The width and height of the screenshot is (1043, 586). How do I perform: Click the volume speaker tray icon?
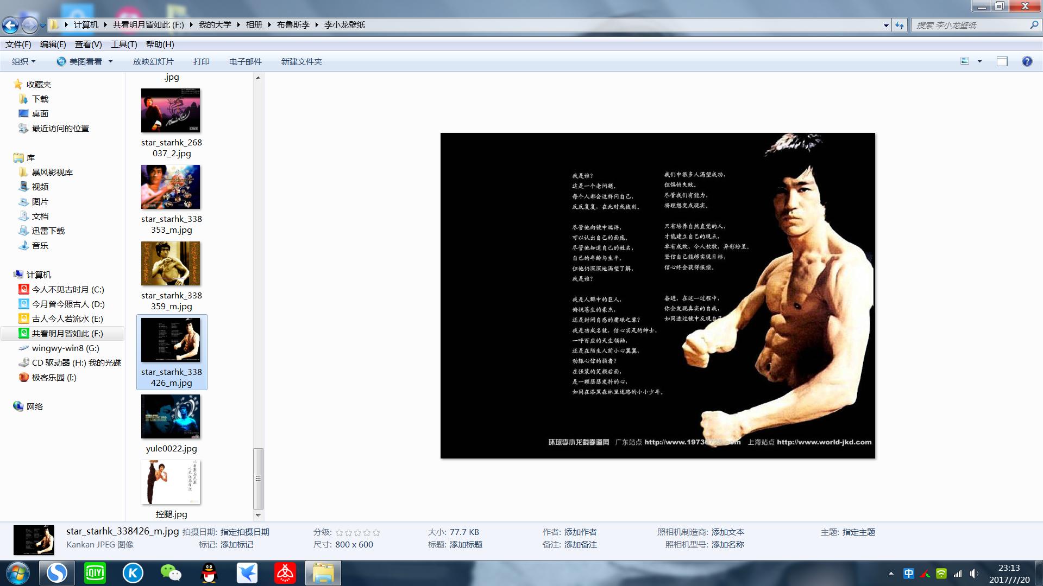973,574
